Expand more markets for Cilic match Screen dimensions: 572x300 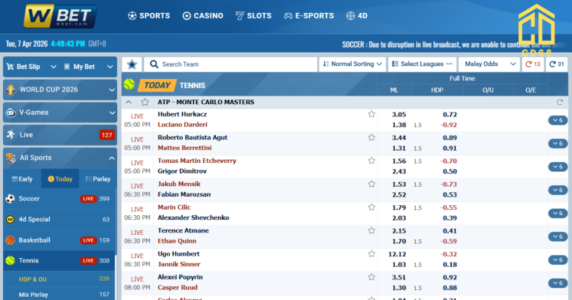[557, 213]
